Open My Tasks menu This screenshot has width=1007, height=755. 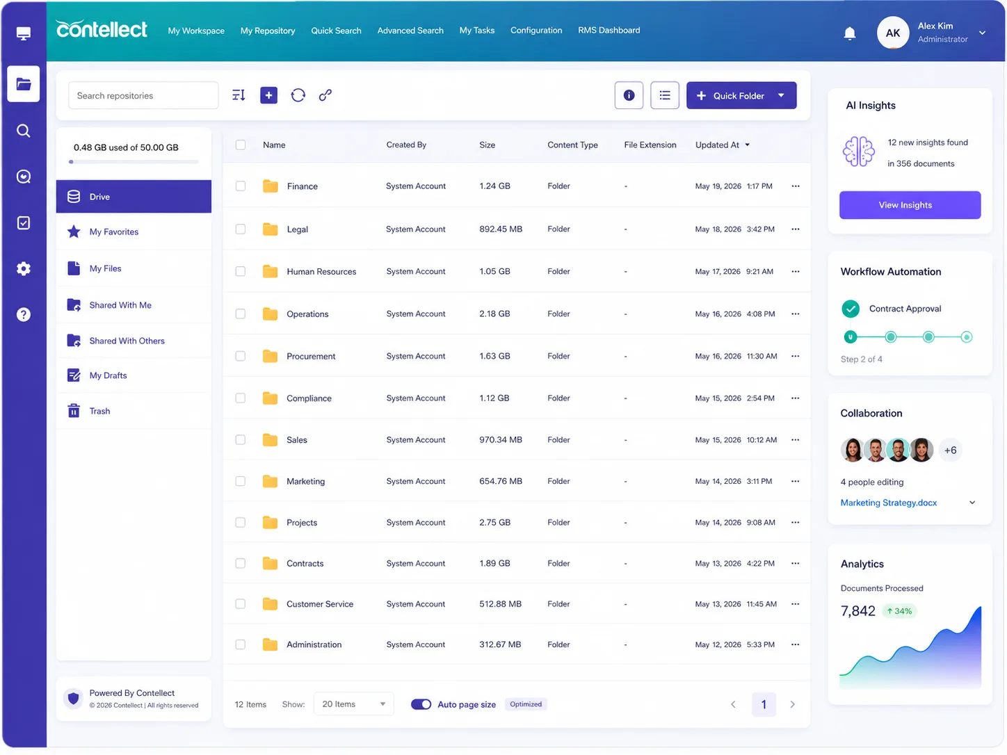tap(477, 31)
